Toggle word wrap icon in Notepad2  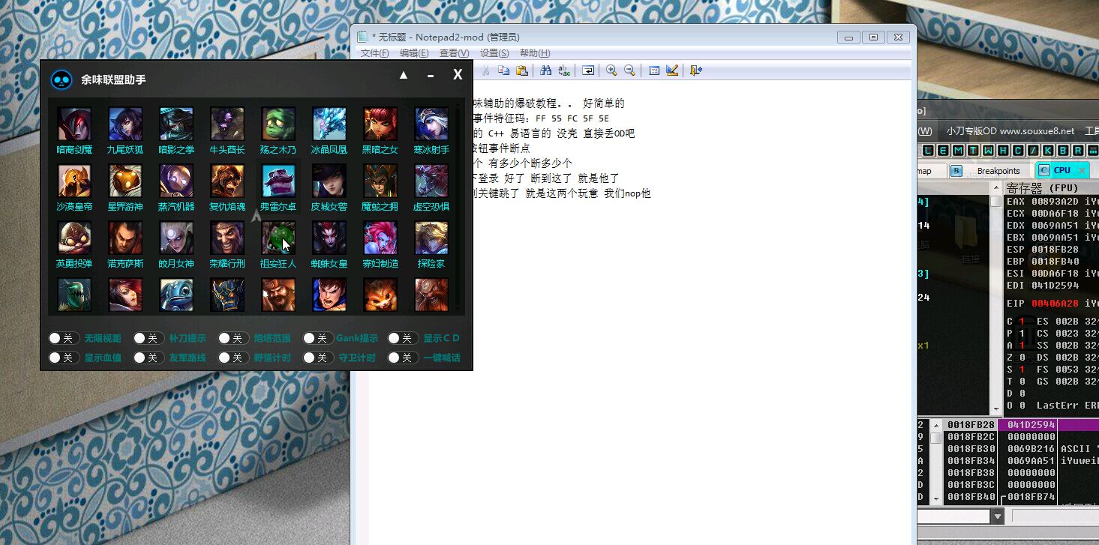click(588, 70)
